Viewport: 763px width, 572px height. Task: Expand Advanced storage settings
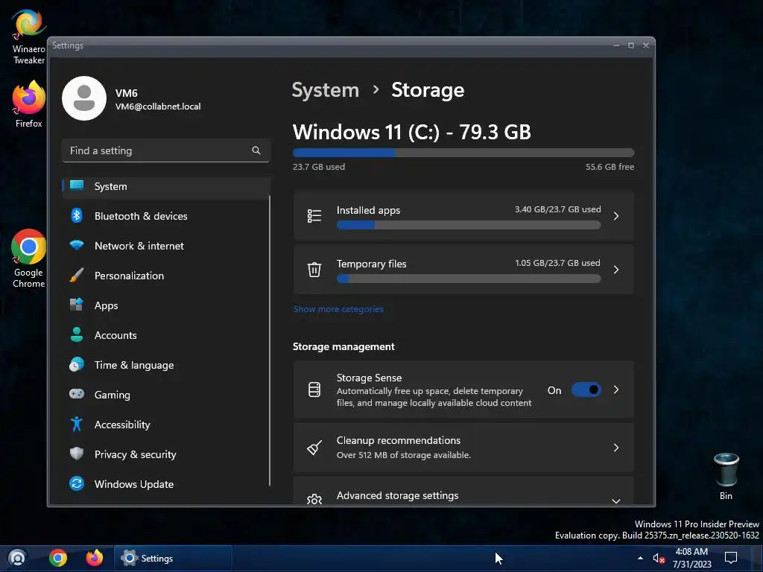point(616,501)
